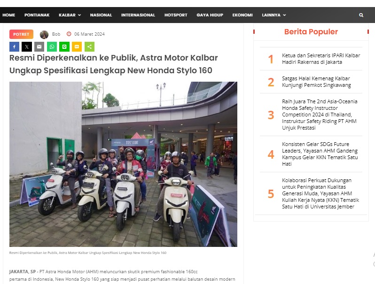Open the article about IPARI Kalbar Rakernas

click(320, 59)
